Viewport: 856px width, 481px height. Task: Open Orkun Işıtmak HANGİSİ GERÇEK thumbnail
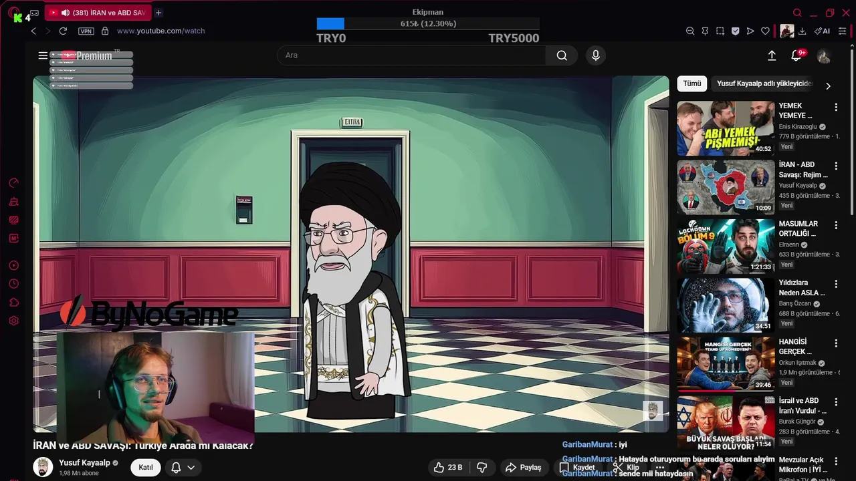pyautogui.click(x=726, y=364)
